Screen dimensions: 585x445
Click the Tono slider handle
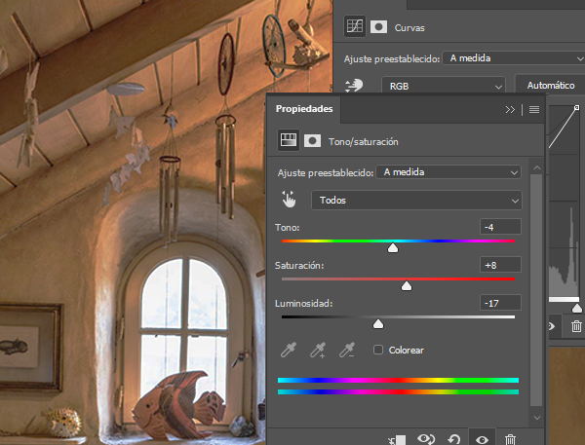coord(393,248)
